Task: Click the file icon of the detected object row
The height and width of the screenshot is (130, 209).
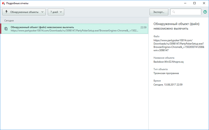Action: coord(6,29)
